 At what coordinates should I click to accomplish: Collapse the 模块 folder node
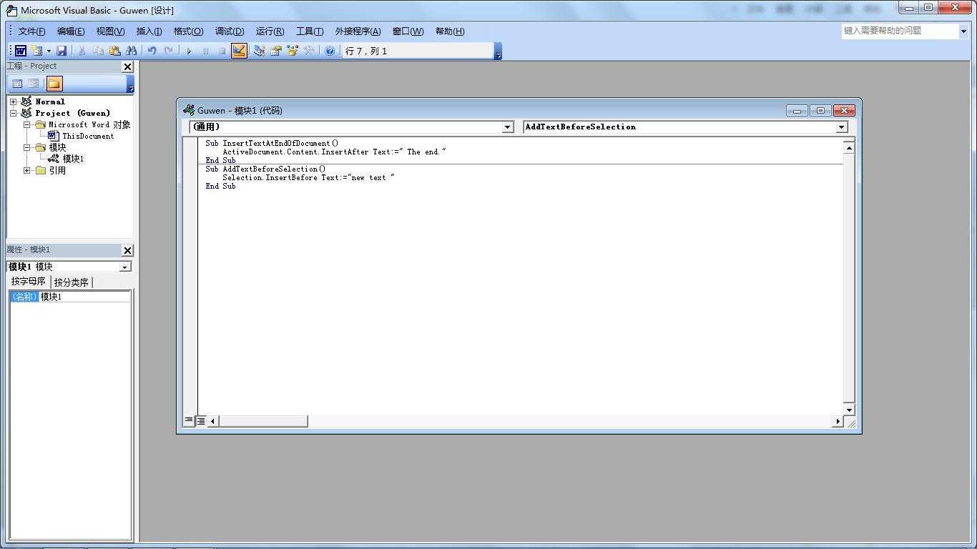click(27, 147)
